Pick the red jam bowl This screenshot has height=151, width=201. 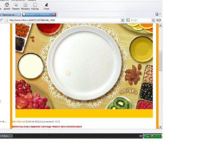tap(49, 29)
